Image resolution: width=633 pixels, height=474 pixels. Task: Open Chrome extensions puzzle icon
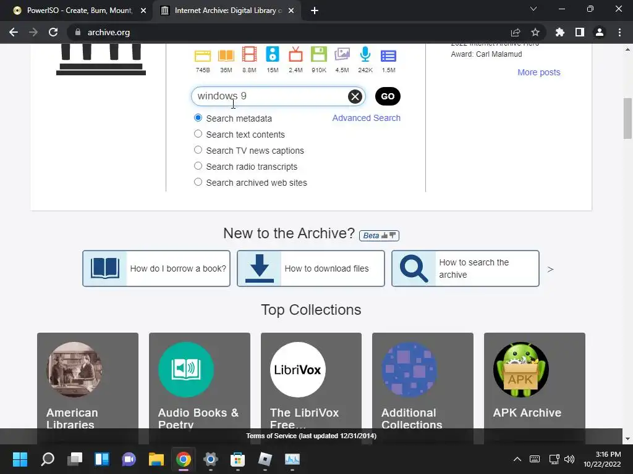point(560,32)
